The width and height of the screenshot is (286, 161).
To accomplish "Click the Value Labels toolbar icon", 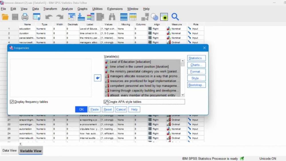I will coord(164,17).
